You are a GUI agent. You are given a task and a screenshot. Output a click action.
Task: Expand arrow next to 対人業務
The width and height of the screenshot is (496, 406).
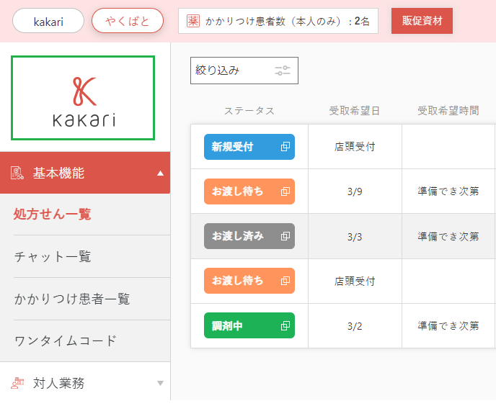click(x=160, y=383)
